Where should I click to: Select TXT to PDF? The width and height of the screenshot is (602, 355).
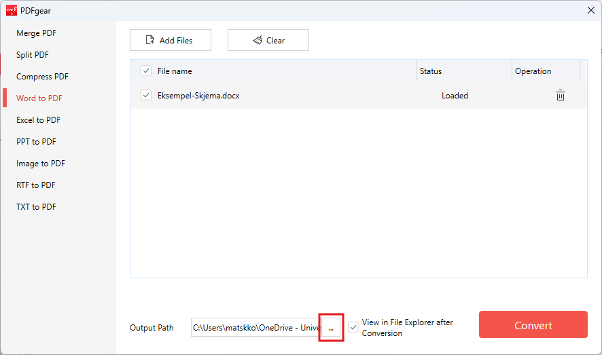pos(36,206)
